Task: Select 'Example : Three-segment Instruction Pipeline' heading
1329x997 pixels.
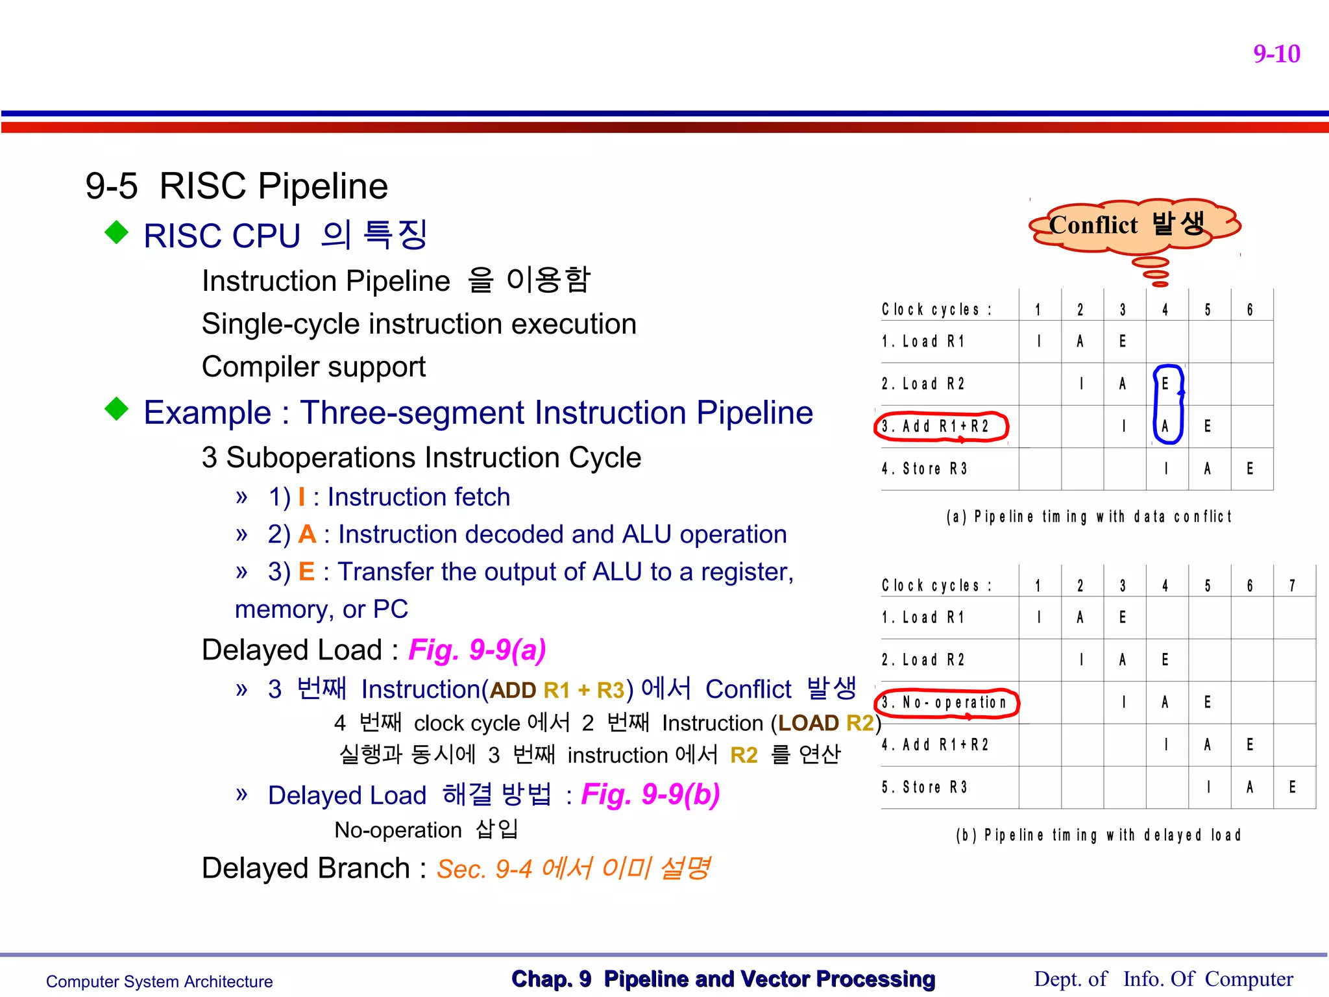Action: (x=478, y=413)
